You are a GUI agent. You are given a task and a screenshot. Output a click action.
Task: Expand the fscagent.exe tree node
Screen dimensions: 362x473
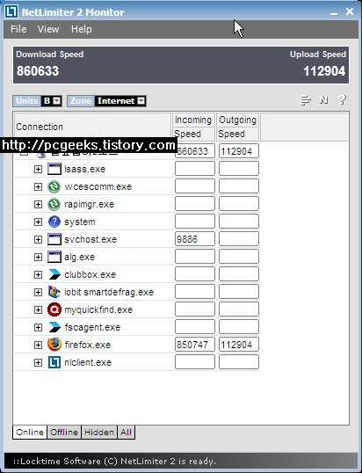[x=38, y=327]
